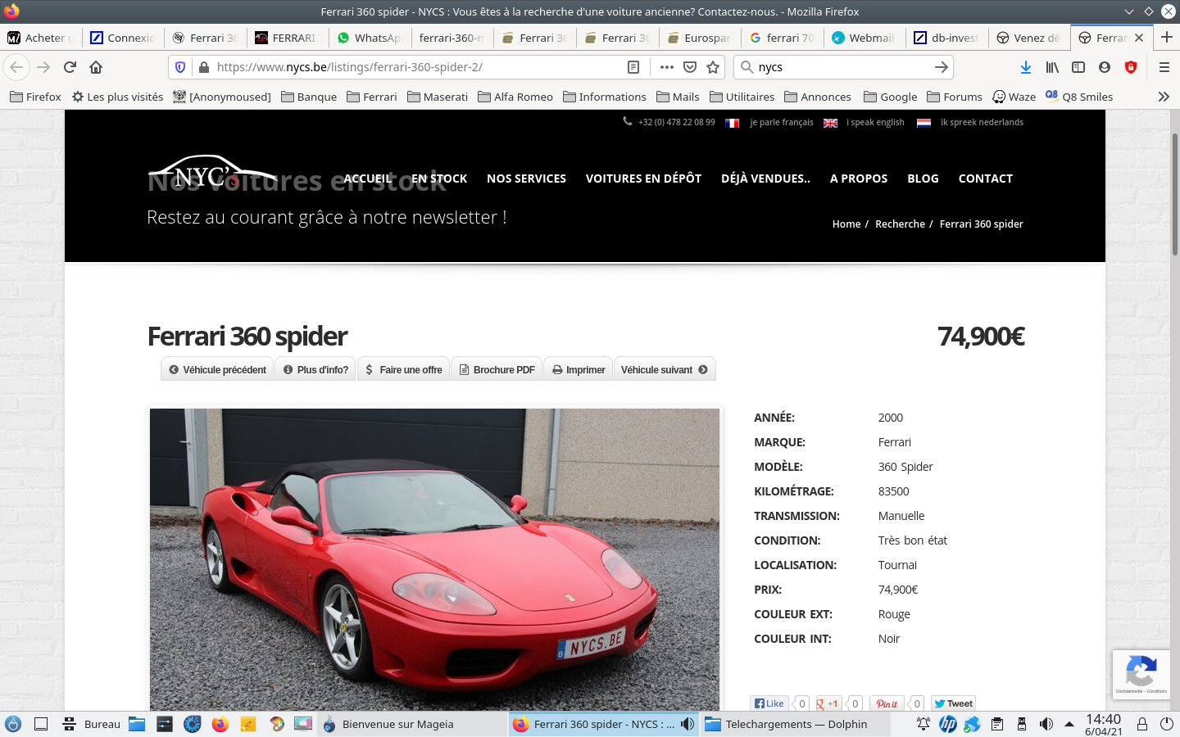This screenshot has height=737, width=1180.
Task: Go to 'Véhicule suivant' listing
Action: tap(665, 369)
